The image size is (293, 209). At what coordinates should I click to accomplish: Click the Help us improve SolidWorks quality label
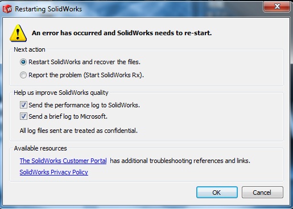61,93
